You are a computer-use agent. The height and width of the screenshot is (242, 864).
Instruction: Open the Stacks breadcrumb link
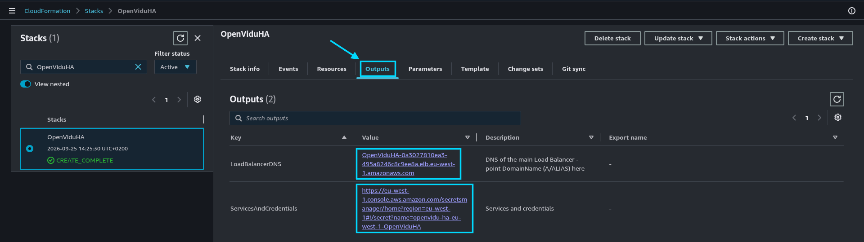(94, 11)
